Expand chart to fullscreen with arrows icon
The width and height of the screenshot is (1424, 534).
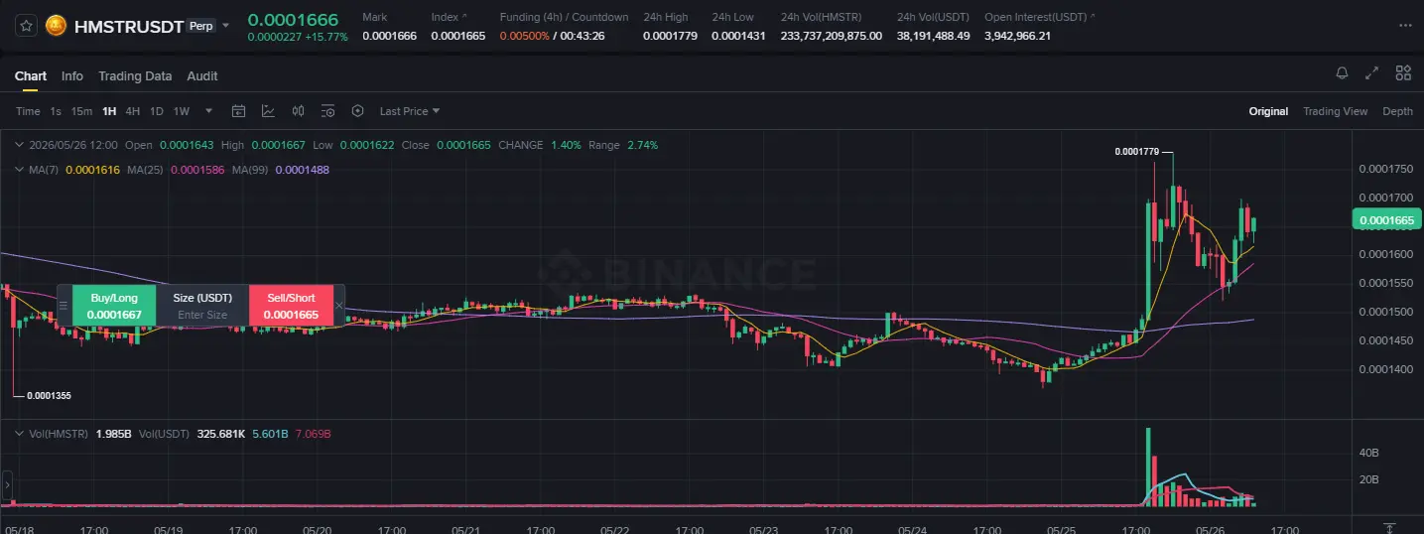tap(1372, 72)
